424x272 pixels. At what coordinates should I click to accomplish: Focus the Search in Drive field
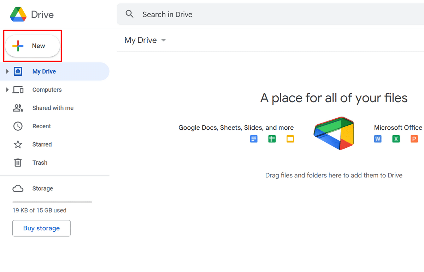point(270,14)
